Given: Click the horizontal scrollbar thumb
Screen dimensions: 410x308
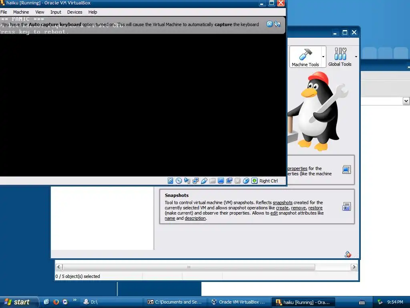Looking at the screenshot, I should (189, 267).
